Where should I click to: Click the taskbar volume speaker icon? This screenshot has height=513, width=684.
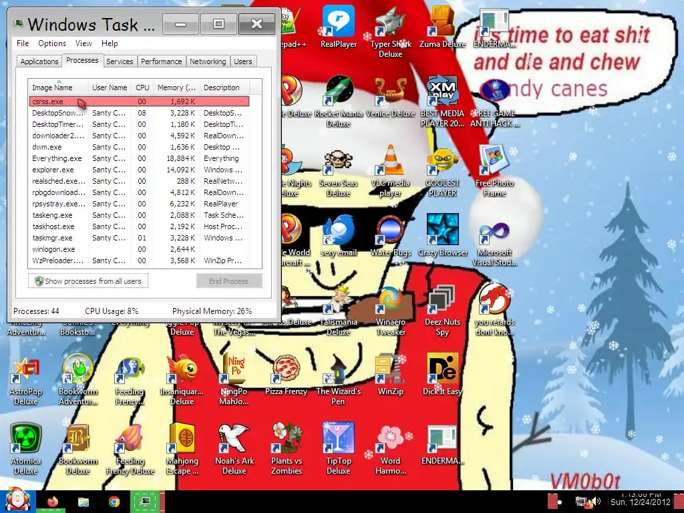pos(596,501)
